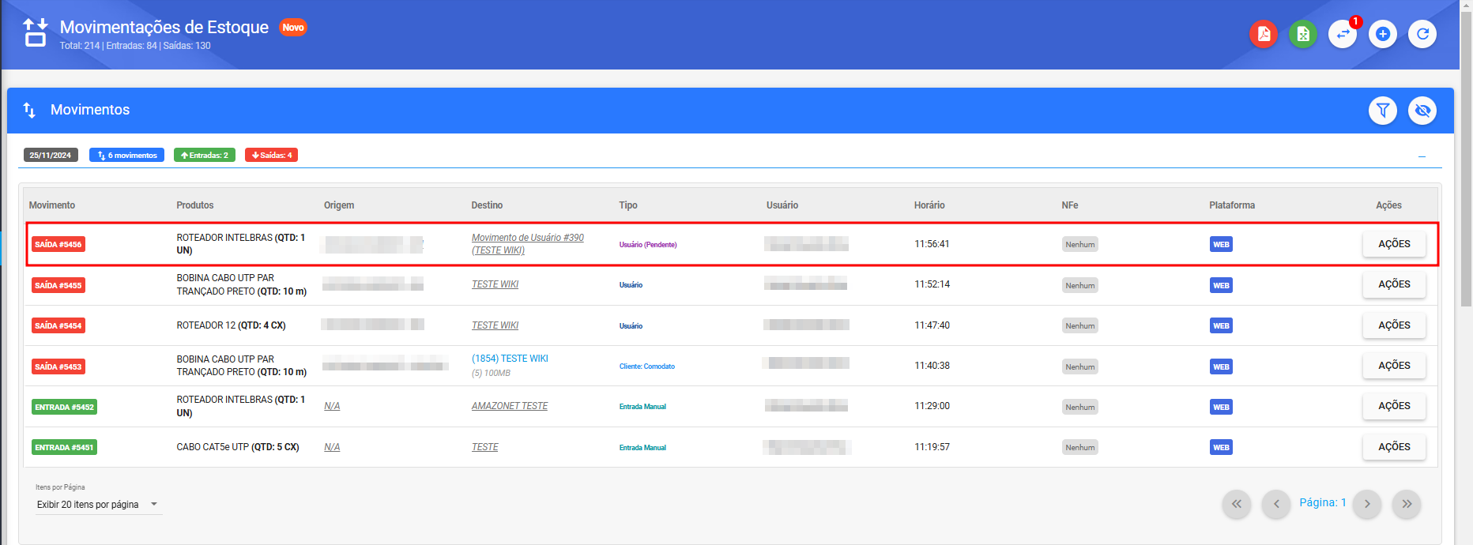Screen dimensions: 1473x545
Task: Open AÇÕES menu for SAÍDA #5453
Action: pyautogui.click(x=1394, y=366)
